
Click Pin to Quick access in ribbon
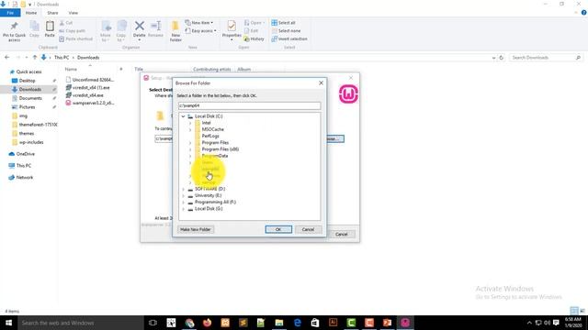[x=15, y=30]
